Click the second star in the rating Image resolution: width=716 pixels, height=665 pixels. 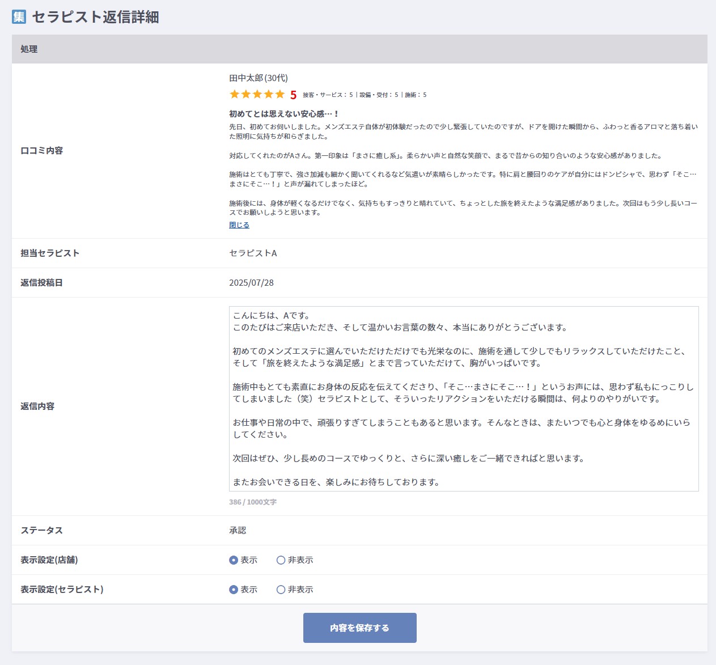click(x=245, y=95)
